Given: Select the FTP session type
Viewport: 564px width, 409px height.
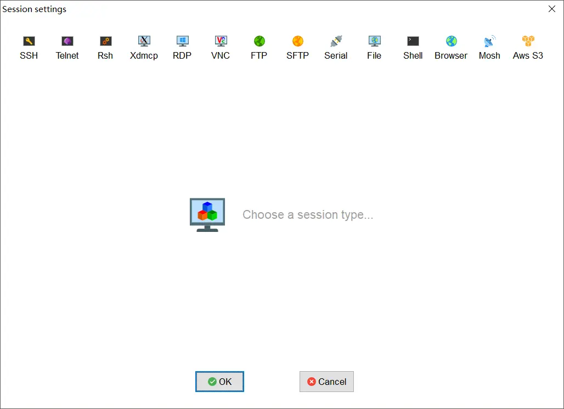Looking at the screenshot, I should point(259,48).
